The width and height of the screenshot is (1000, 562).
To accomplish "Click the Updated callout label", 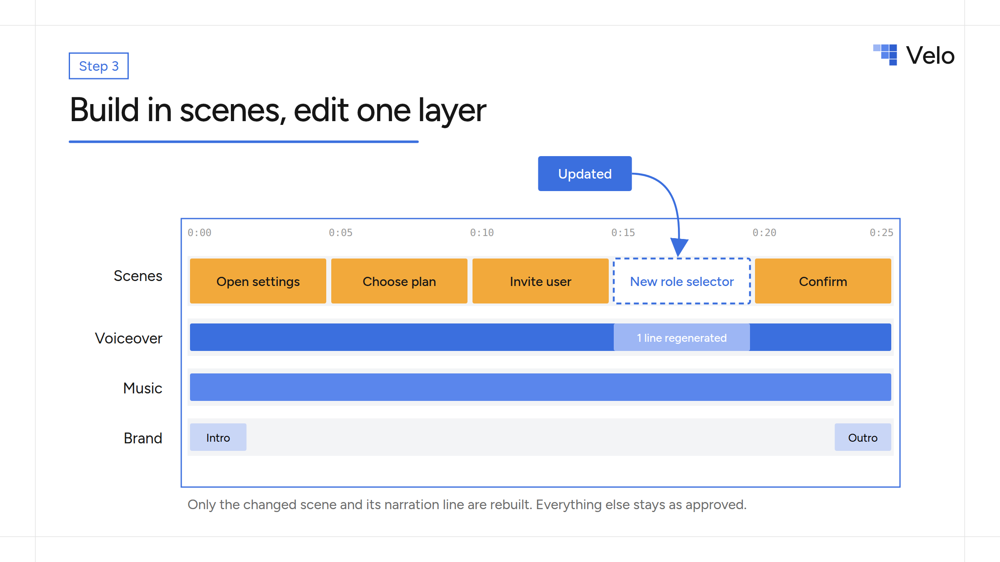I will tap(585, 174).
